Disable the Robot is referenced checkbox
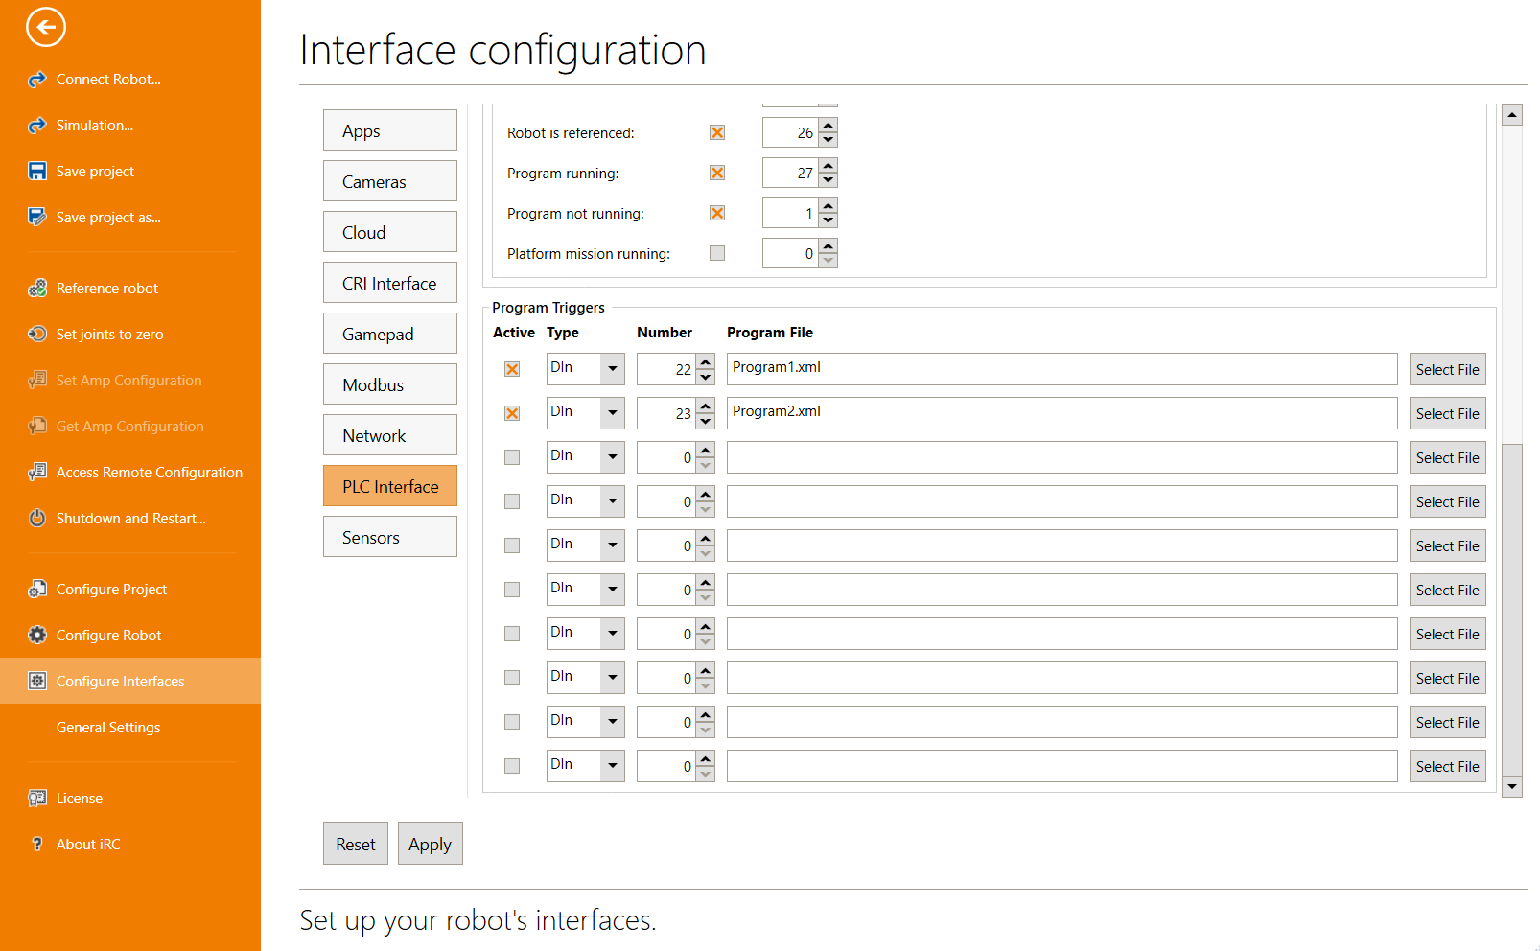Screen dimensions: 1540x951 717,133
